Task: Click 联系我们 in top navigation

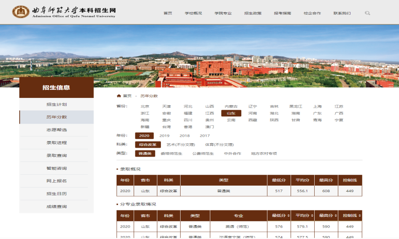Action: (x=342, y=13)
